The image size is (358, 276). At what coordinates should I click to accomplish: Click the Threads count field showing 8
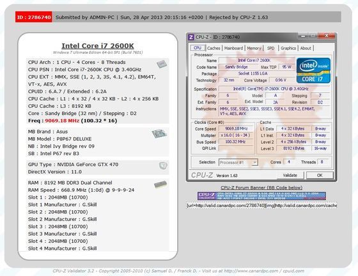point(322,162)
